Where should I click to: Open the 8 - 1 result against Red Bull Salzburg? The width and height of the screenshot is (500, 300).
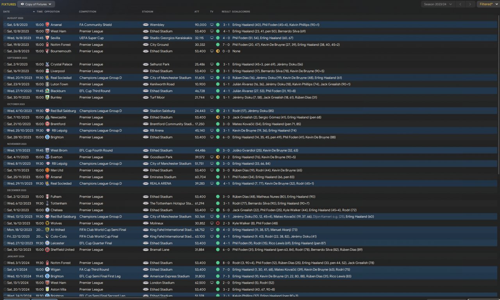226,217
